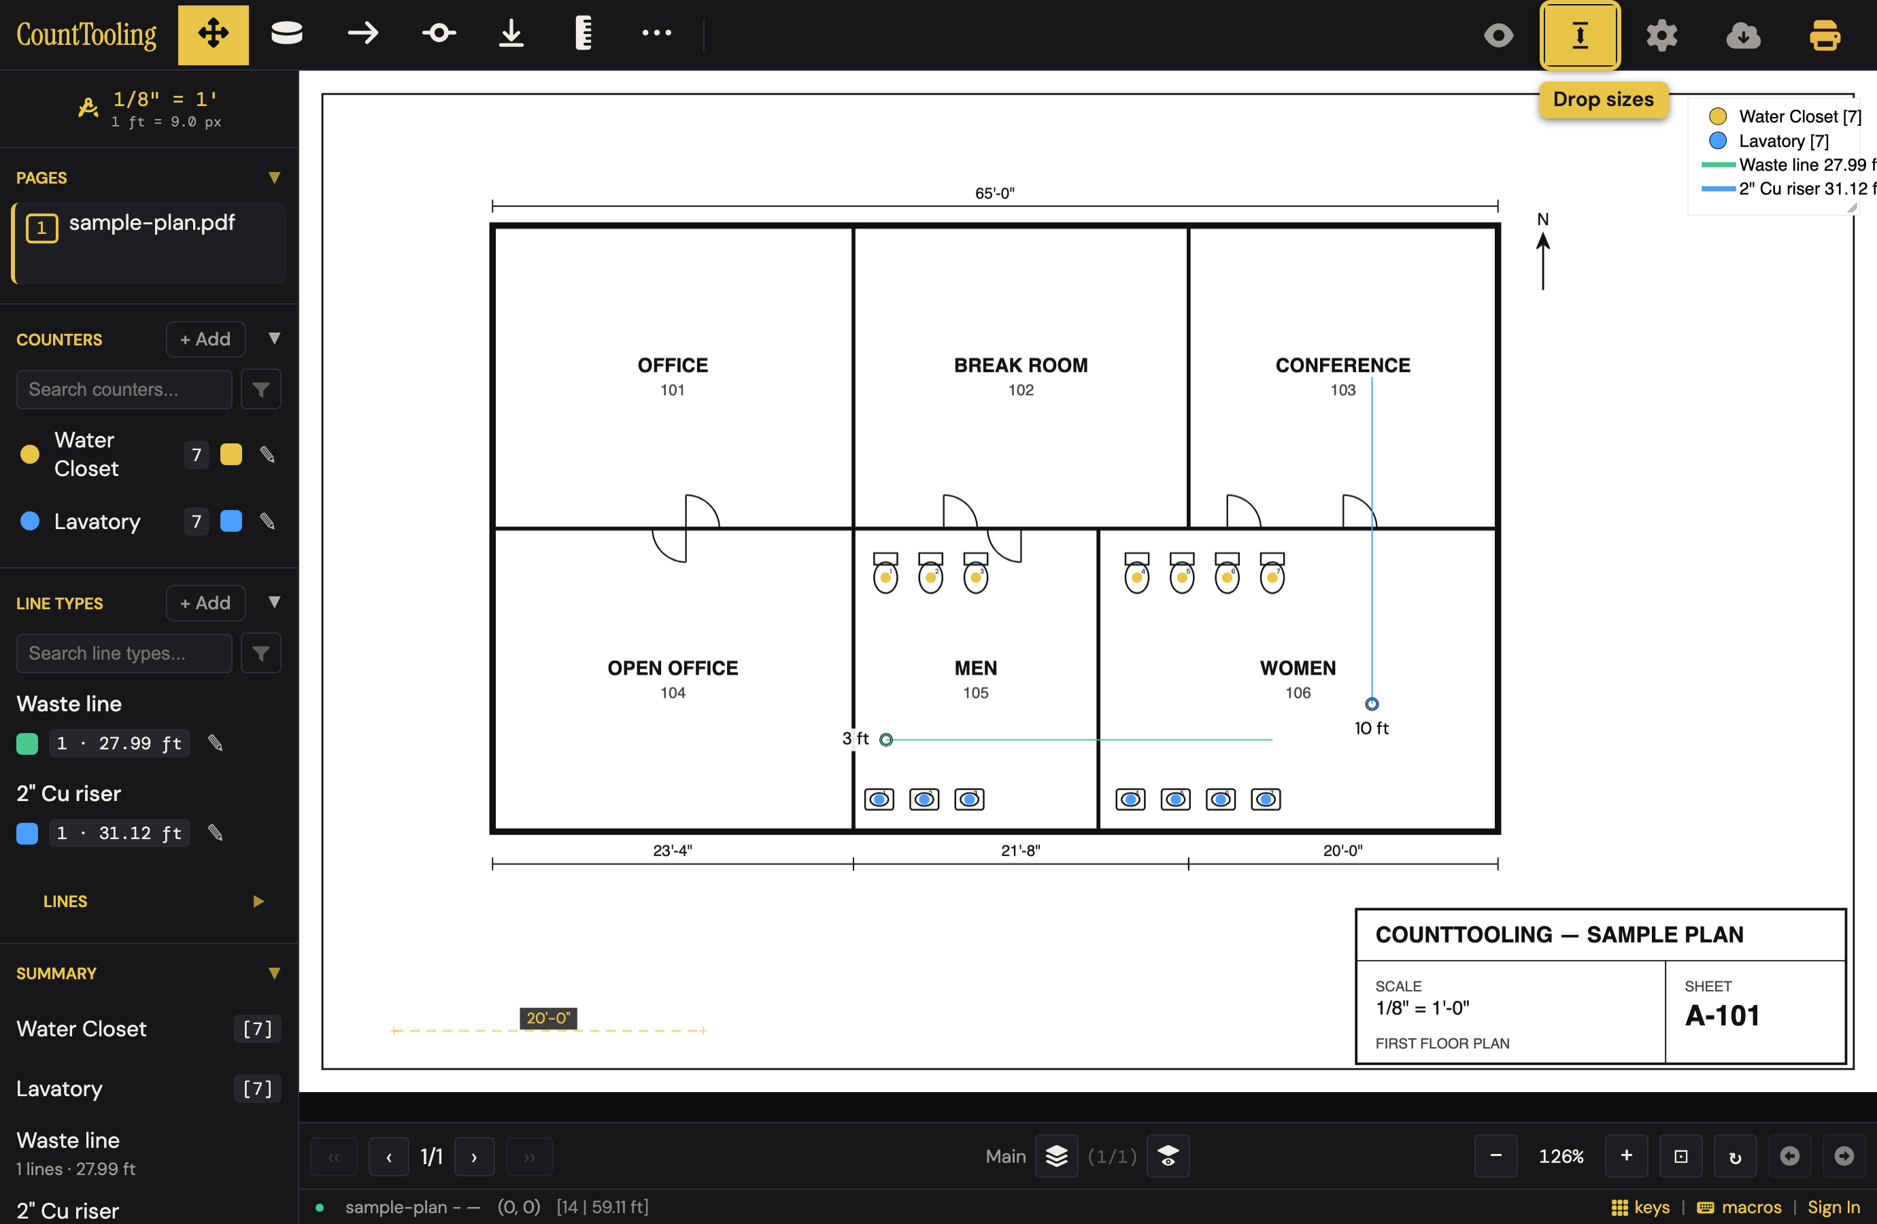
Task: Open Waste line green color swatch
Action: tap(28, 744)
